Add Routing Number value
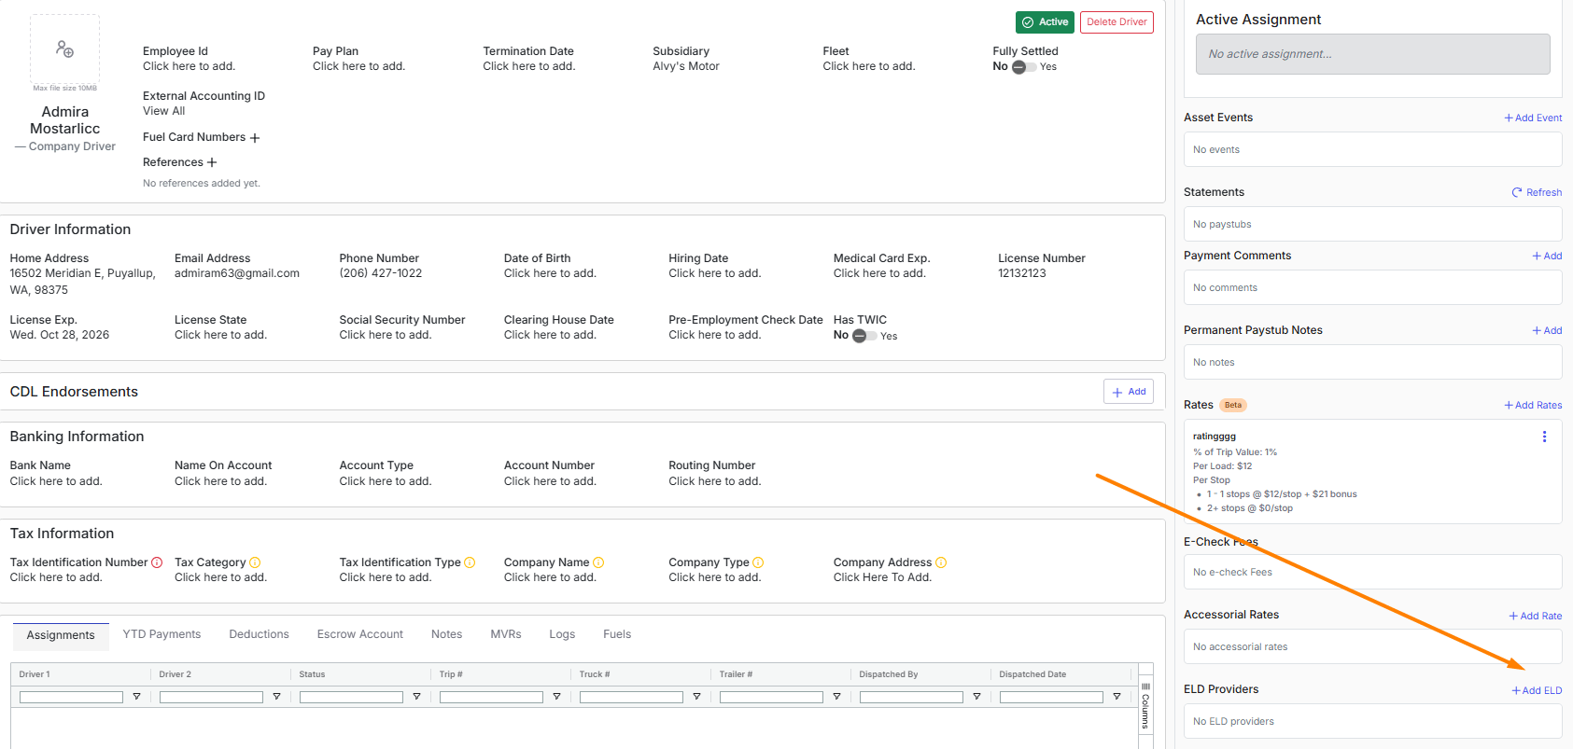The width and height of the screenshot is (1573, 749). coord(715,481)
